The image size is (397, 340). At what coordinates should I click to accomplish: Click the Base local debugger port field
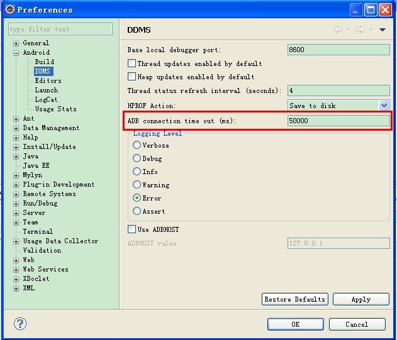point(338,50)
